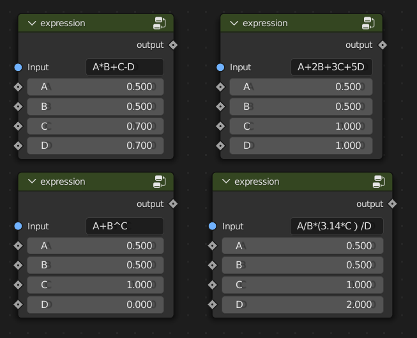Viewport: 417px width, 338px height.
Task: Click B value slider in A/B*(3.14*C)/D node
Action: pyautogui.click(x=303, y=265)
